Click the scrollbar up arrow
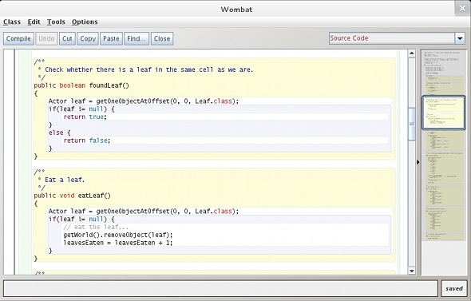 click(411, 53)
